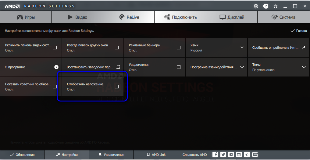Viewport: 310px width, 160px height.
Task: Open the Игры tab
Action: pos(26,17)
